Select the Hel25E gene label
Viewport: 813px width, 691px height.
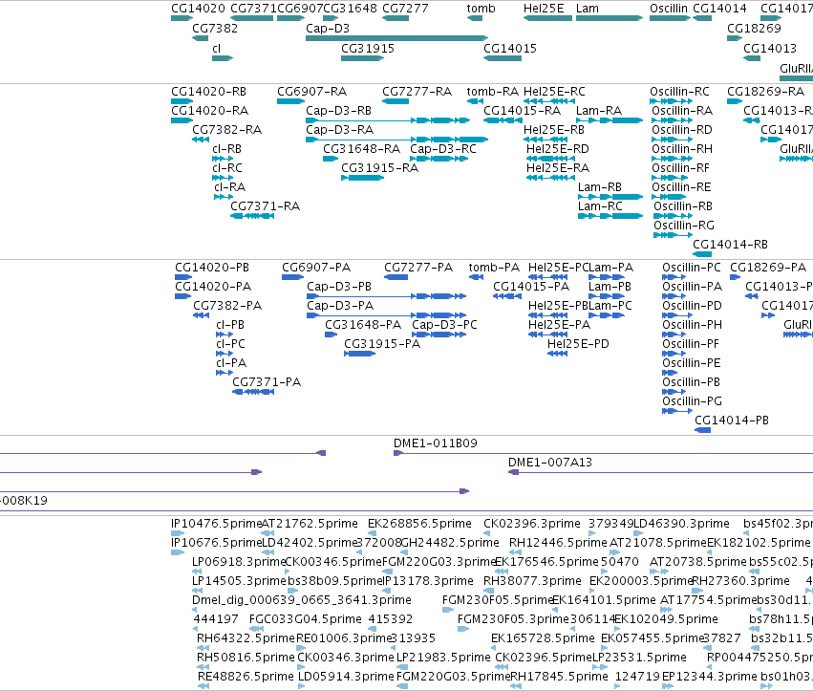coord(544,9)
